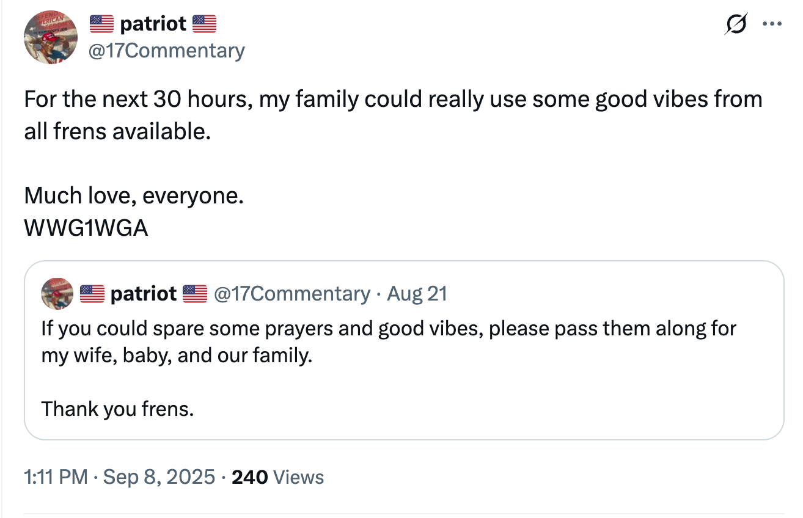Click the main post's profile avatar
Image resolution: width=803 pixels, height=518 pixels.
click(x=50, y=37)
